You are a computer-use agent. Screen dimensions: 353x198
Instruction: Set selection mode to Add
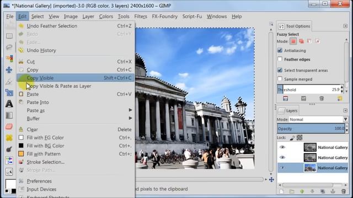point(301,41)
